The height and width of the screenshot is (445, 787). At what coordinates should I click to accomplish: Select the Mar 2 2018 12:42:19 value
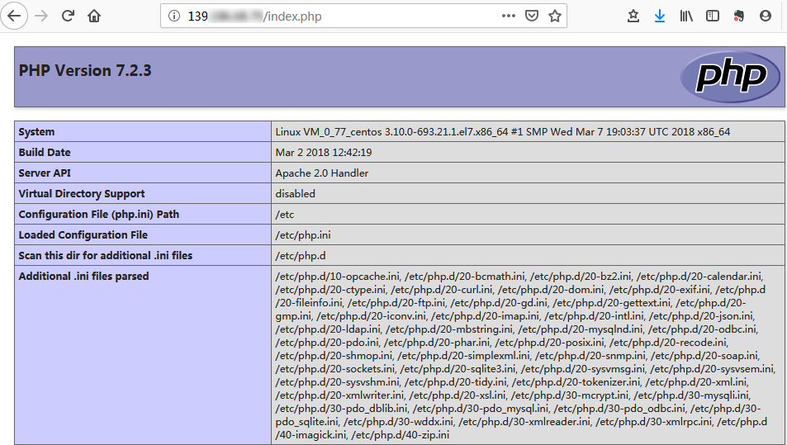tap(323, 153)
